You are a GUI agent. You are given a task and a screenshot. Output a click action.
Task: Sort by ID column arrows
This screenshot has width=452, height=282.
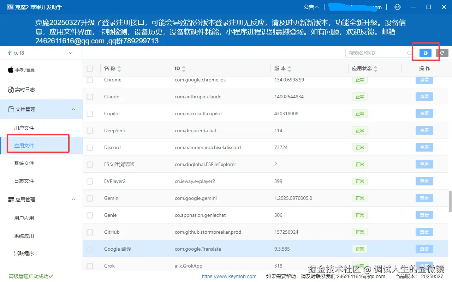point(184,69)
